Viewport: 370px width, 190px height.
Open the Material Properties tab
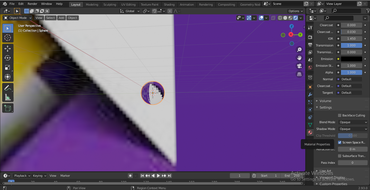point(310,132)
